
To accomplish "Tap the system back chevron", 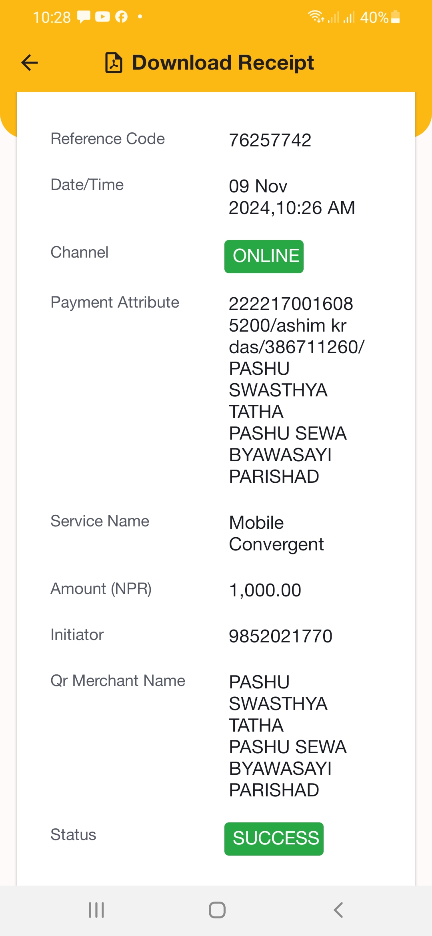I will tap(338, 910).
